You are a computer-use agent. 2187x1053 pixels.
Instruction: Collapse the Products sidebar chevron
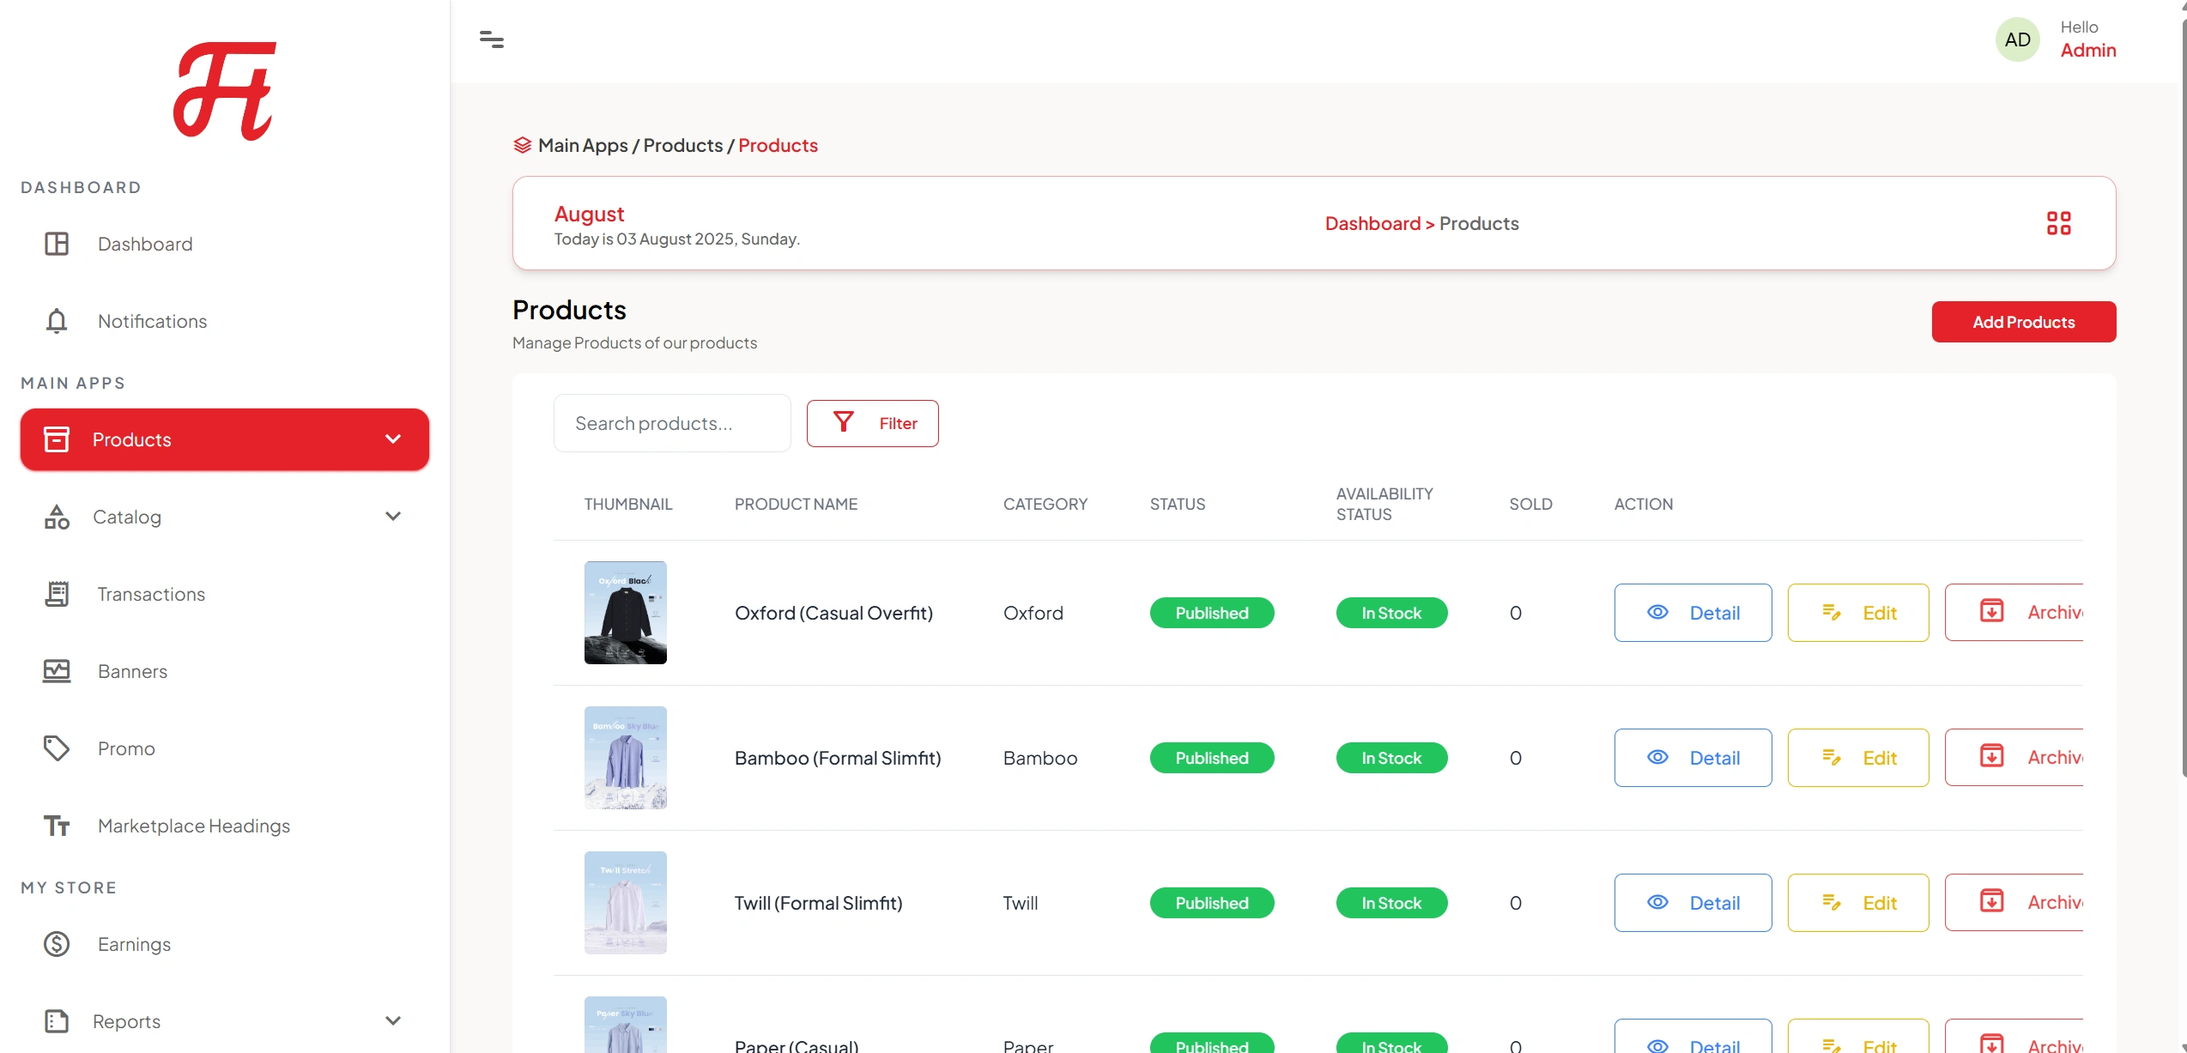(x=393, y=439)
